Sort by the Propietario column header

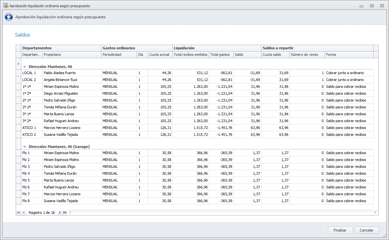coord(72,55)
